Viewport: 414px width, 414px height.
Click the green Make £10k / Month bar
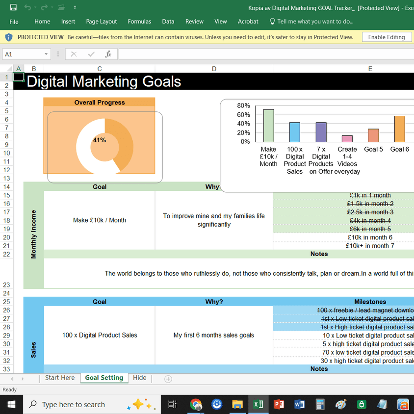point(268,126)
